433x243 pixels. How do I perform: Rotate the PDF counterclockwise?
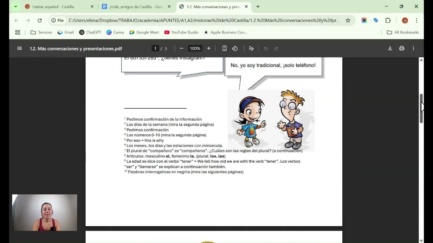235,49
